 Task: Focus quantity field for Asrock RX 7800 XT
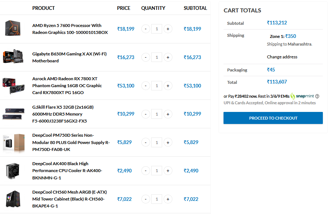(x=157, y=86)
